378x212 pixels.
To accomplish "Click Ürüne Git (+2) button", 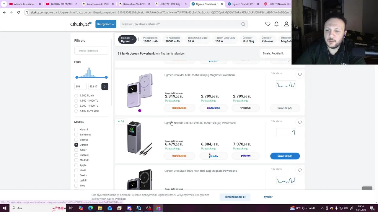I will 285,156.
